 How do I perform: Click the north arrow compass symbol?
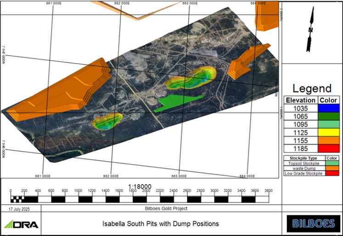coord(310,29)
